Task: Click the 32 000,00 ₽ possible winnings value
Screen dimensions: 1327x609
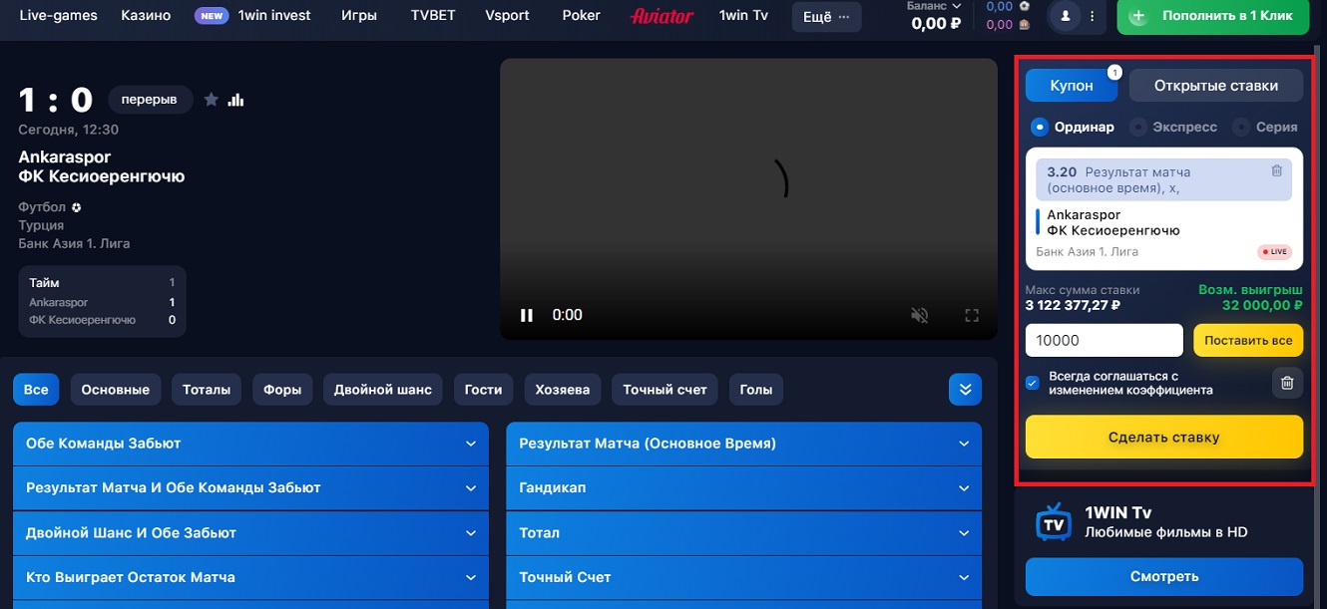Action: point(1262,306)
